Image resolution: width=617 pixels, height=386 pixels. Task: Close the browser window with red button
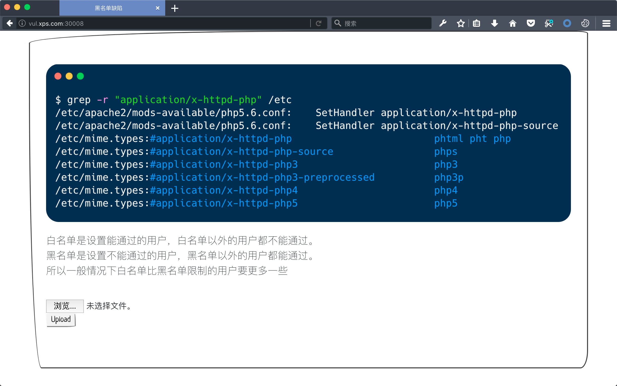pyautogui.click(x=7, y=7)
